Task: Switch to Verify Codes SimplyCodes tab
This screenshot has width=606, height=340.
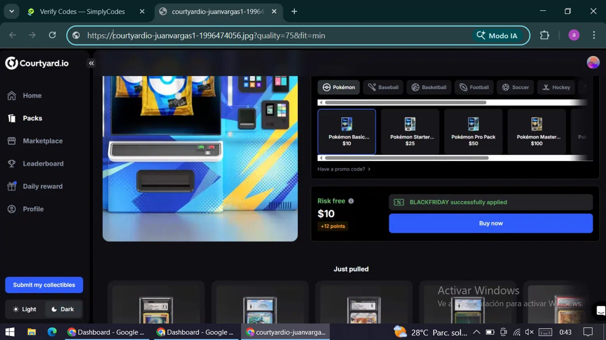Action: 82,12
